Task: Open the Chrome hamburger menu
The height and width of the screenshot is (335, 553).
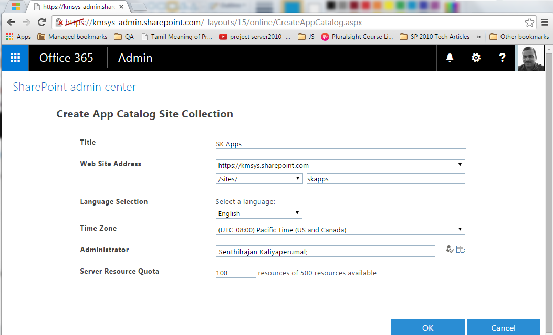Action: 545,23
